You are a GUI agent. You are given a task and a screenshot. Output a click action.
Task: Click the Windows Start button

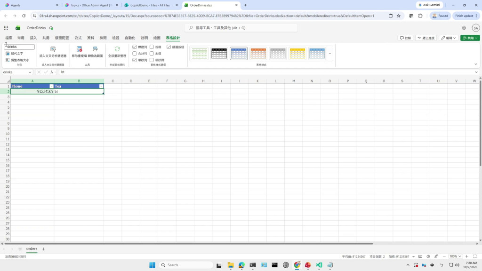pos(152,265)
